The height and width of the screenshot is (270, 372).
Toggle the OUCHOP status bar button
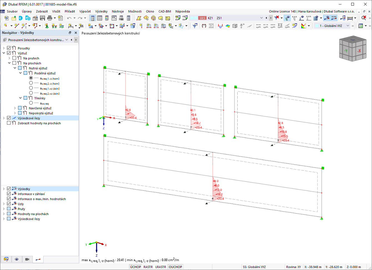[175, 267]
